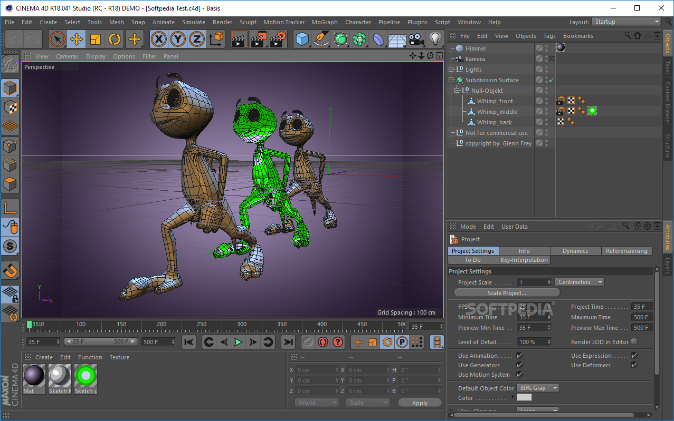This screenshot has width=674, height=421.
Task: Click the Apply button for coordinates
Action: (420, 402)
